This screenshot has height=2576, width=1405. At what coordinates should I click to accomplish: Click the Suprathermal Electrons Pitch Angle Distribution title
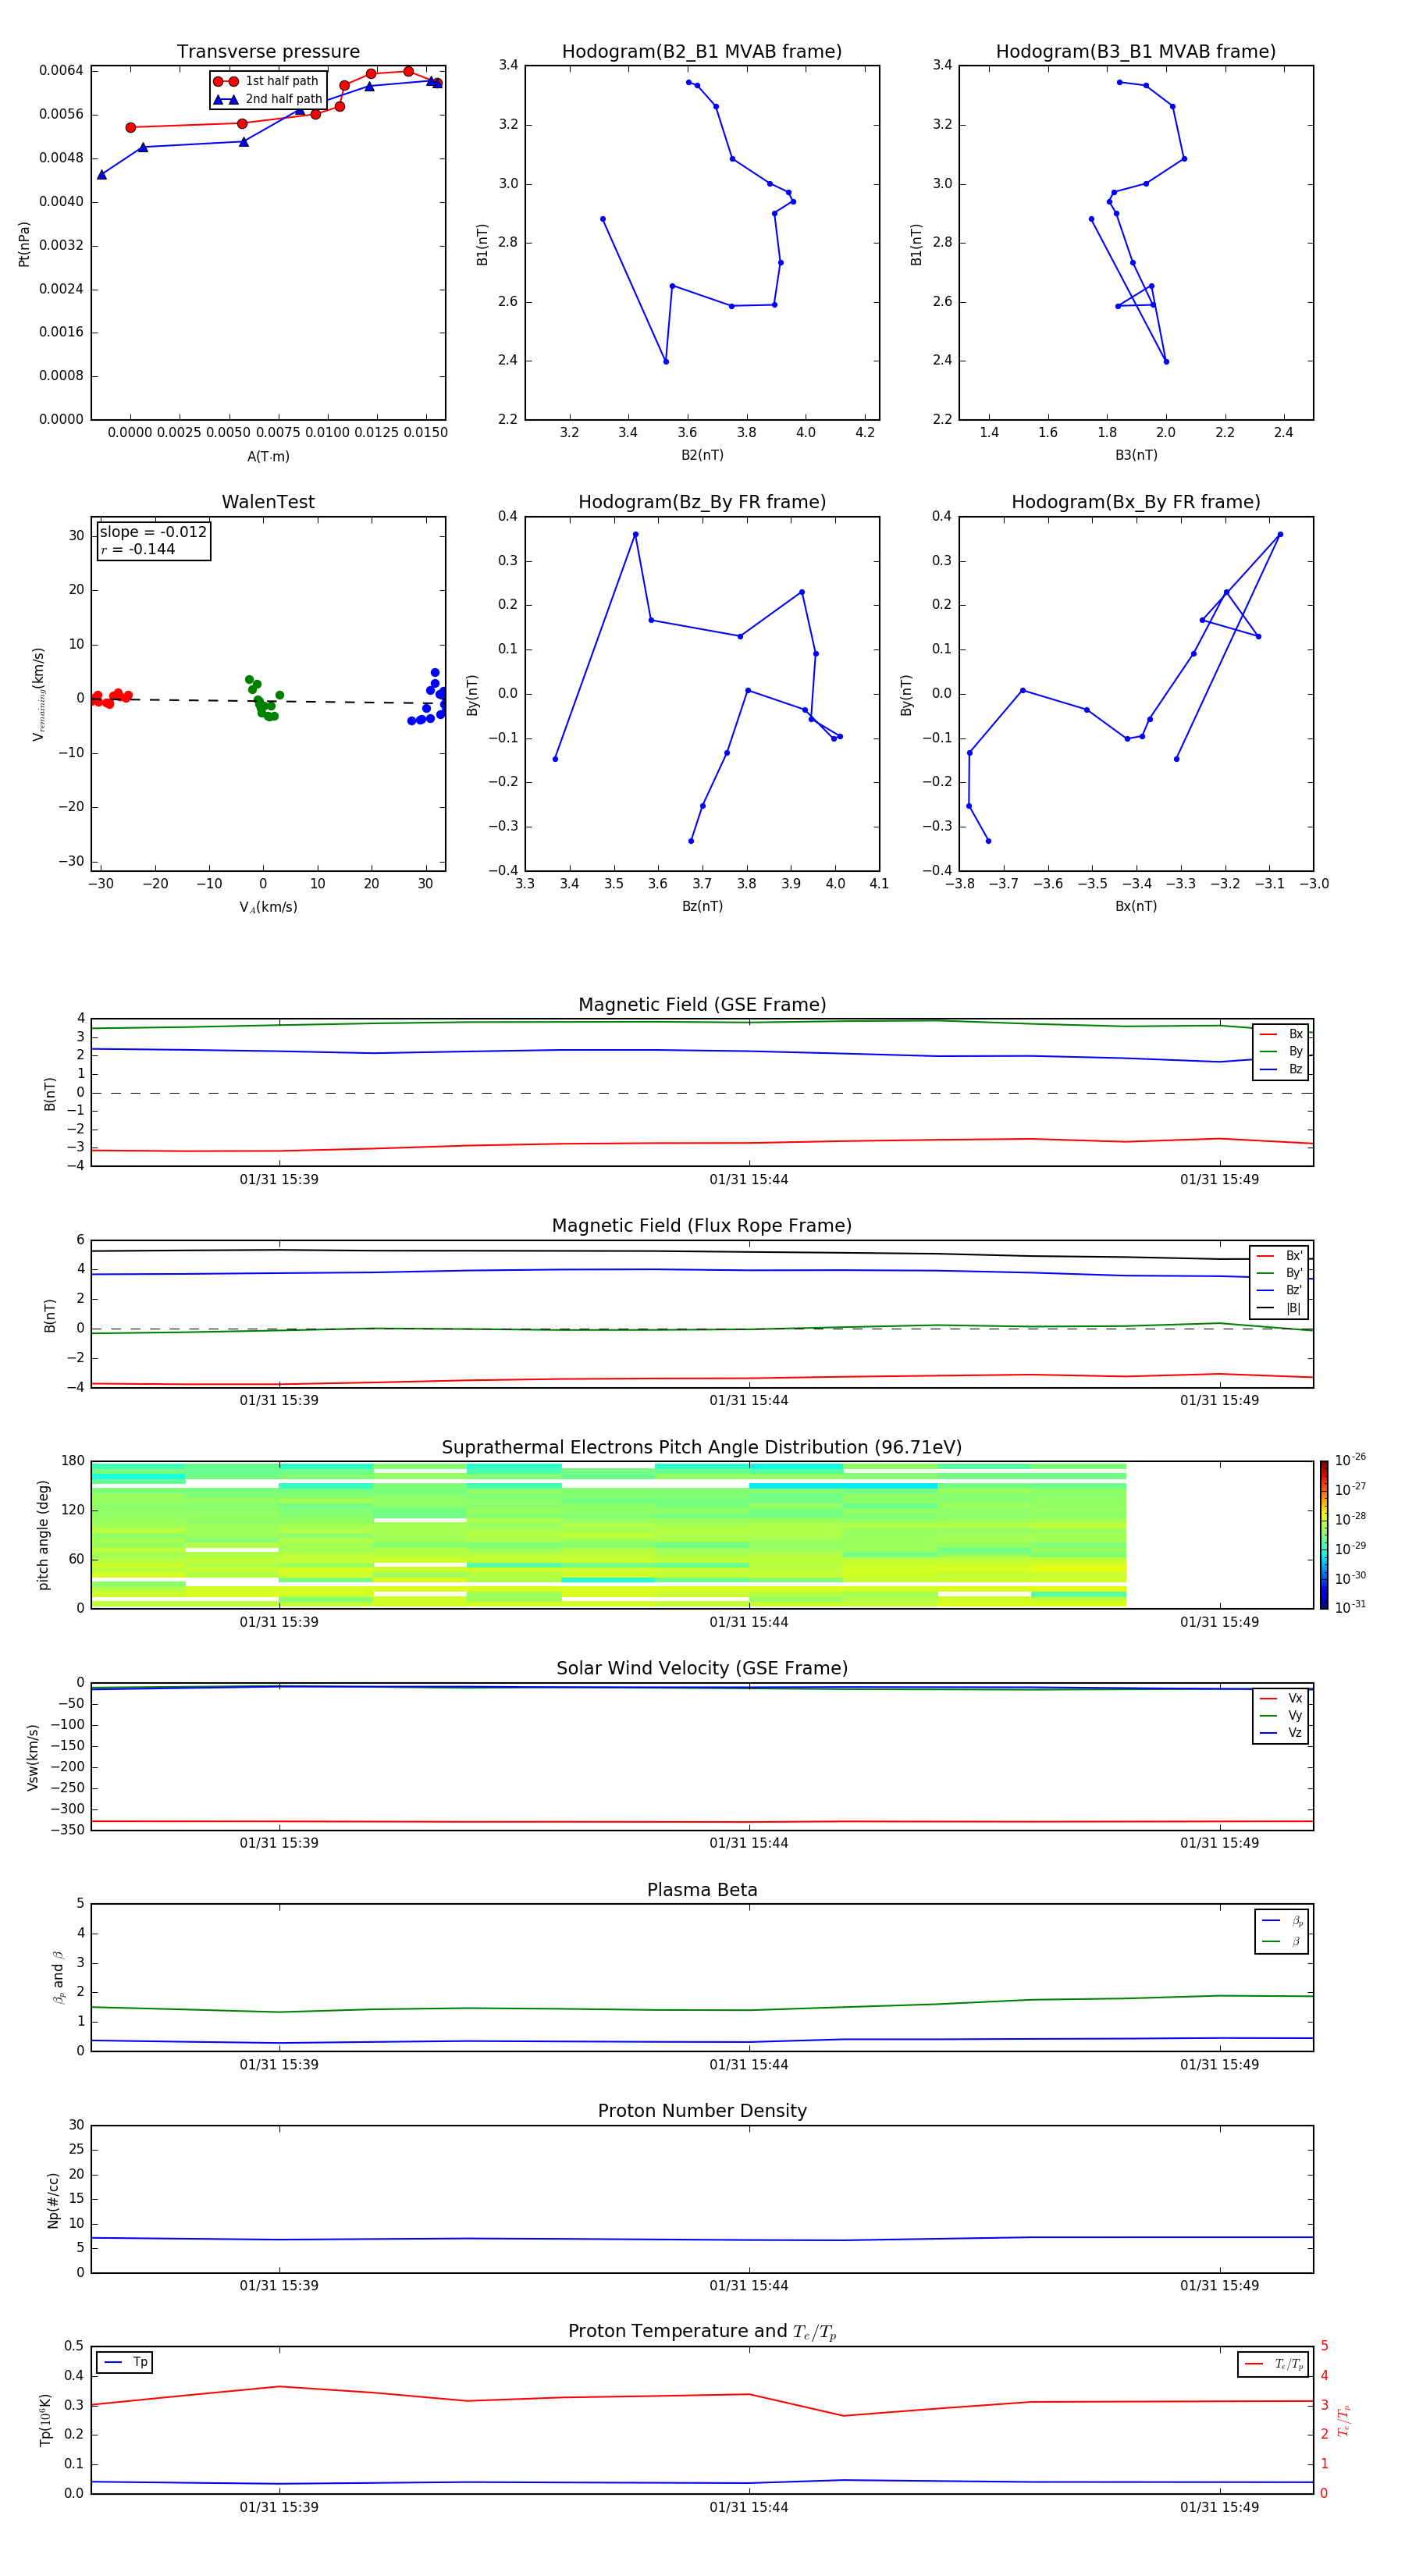coord(702,1447)
